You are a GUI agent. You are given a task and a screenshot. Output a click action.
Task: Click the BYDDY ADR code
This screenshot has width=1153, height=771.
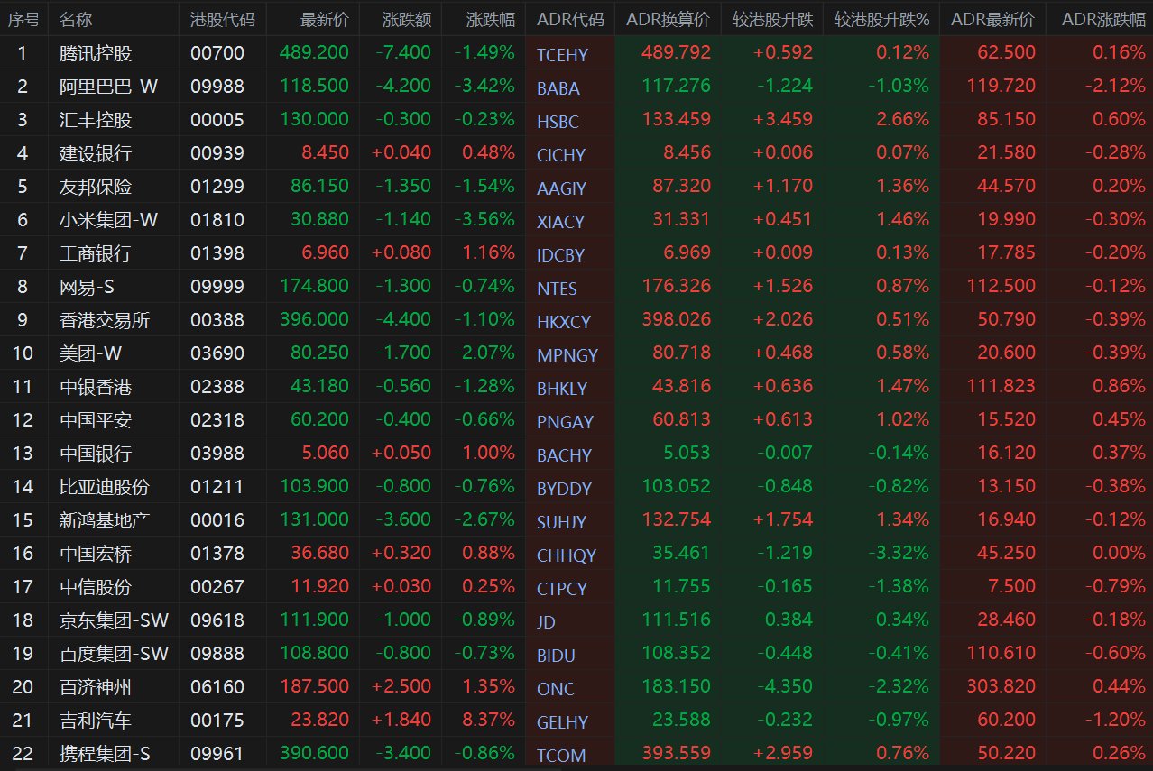pos(565,489)
